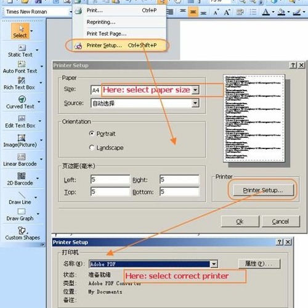Select the Curved Text tool

pos(20,102)
